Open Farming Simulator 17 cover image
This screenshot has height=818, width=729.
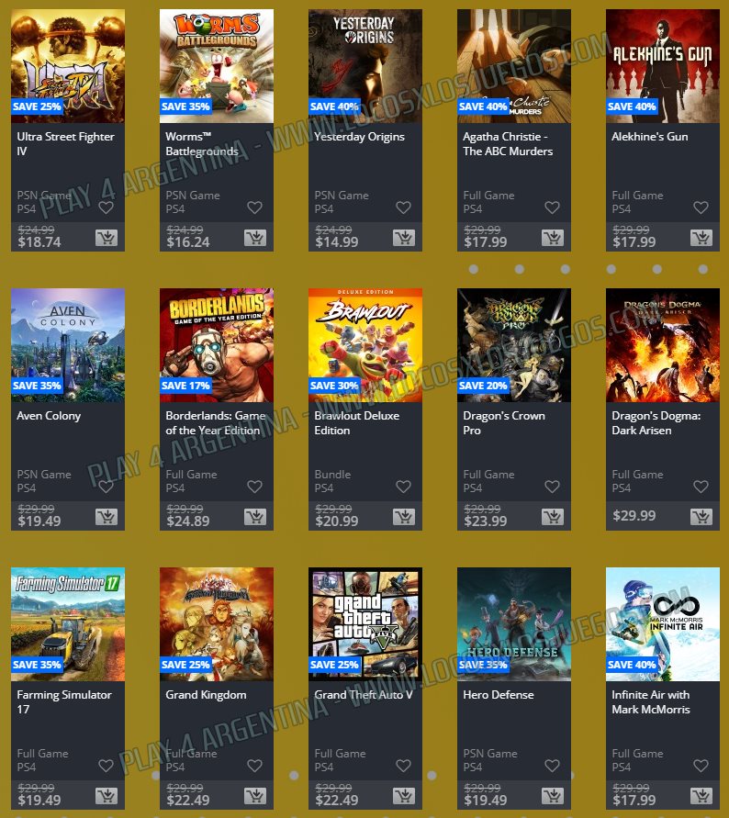click(68, 624)
